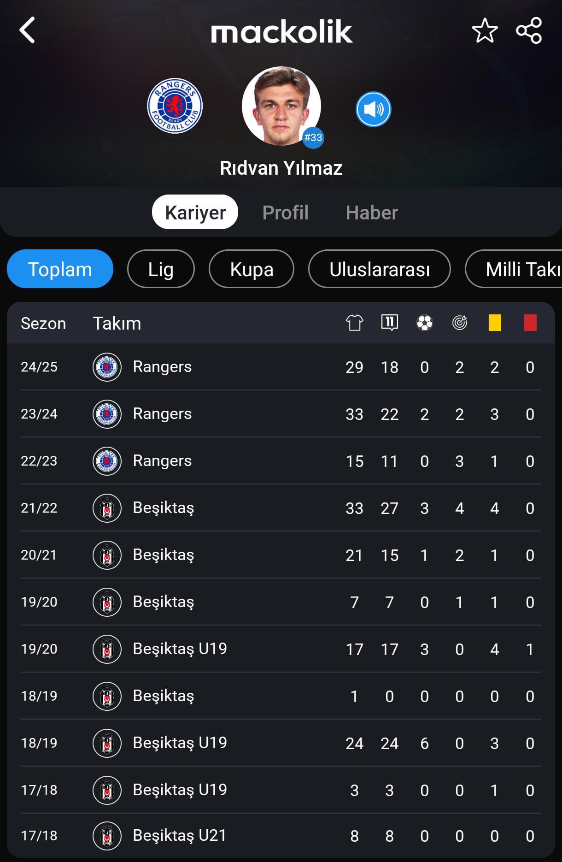
Task: Tap the back arrow icon
Action: click(27, 30)
